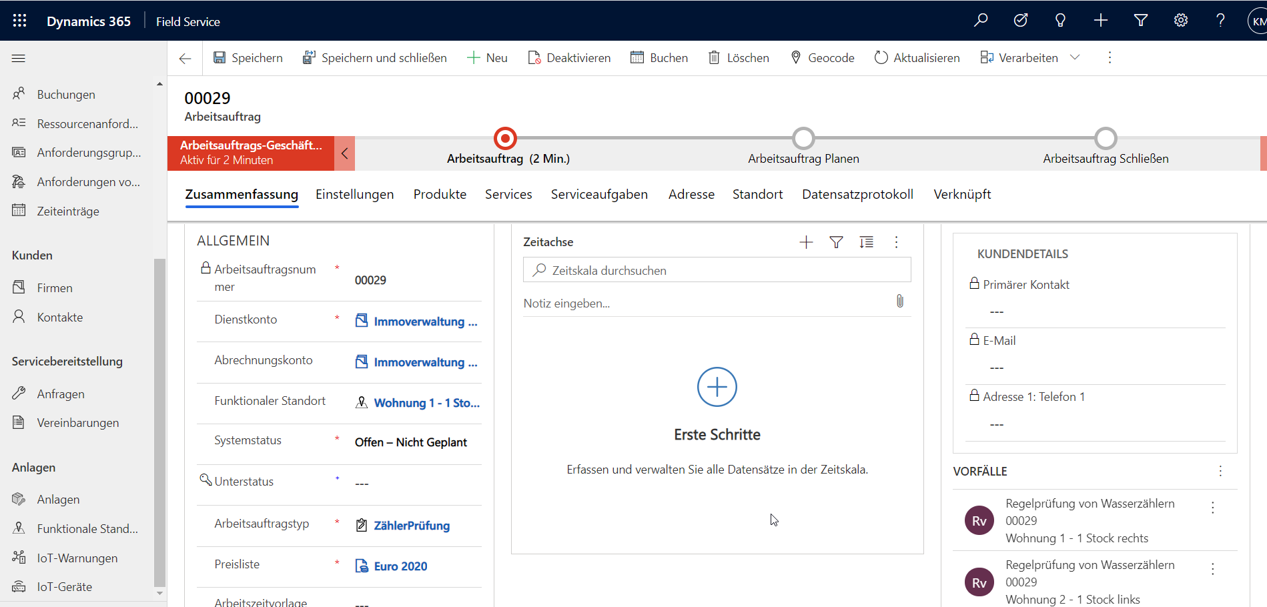
Task: Click the Zeitskala durchsuchen search field
Action: (x=717, y=270)
